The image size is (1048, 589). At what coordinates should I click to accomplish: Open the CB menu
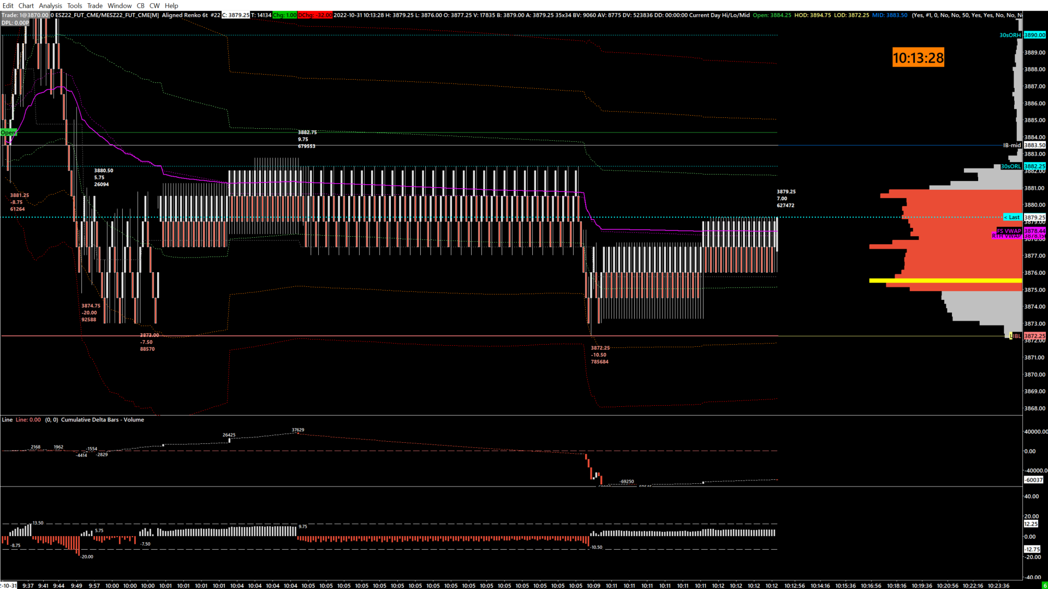click(x=140, y=5)
